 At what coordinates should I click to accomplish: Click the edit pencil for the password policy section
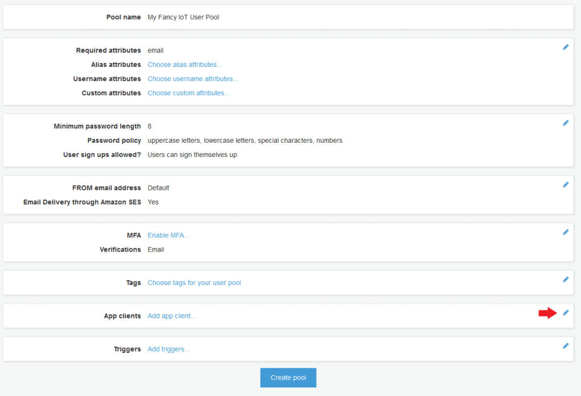click(x=565, y=123)
